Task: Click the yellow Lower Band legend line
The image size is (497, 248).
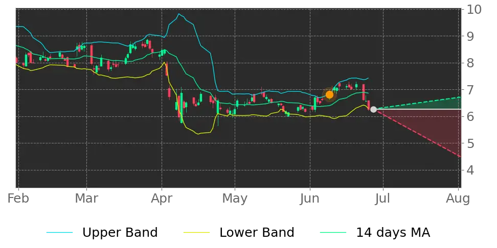Action: (196, 233)
